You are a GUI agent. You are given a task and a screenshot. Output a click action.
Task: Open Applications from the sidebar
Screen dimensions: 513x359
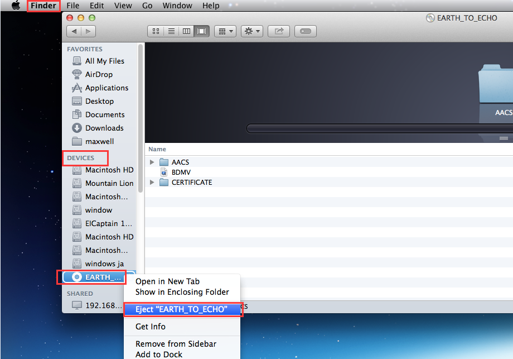click(x=99, y=88)
